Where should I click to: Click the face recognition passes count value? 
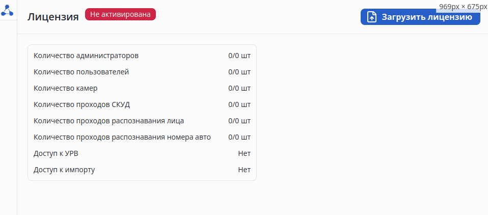pyautogui.click(x=239, y=121)
